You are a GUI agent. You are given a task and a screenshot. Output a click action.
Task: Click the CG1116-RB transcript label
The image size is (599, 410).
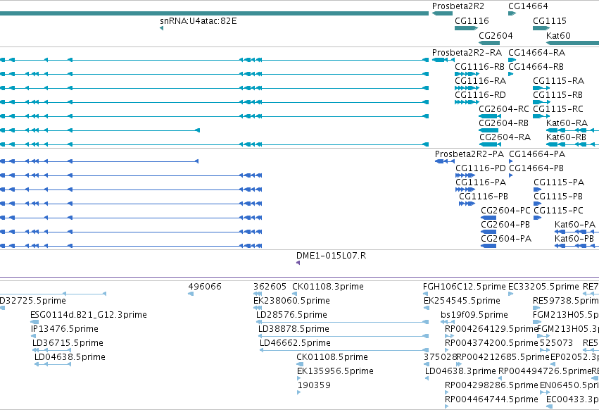[x=479, y=66]
